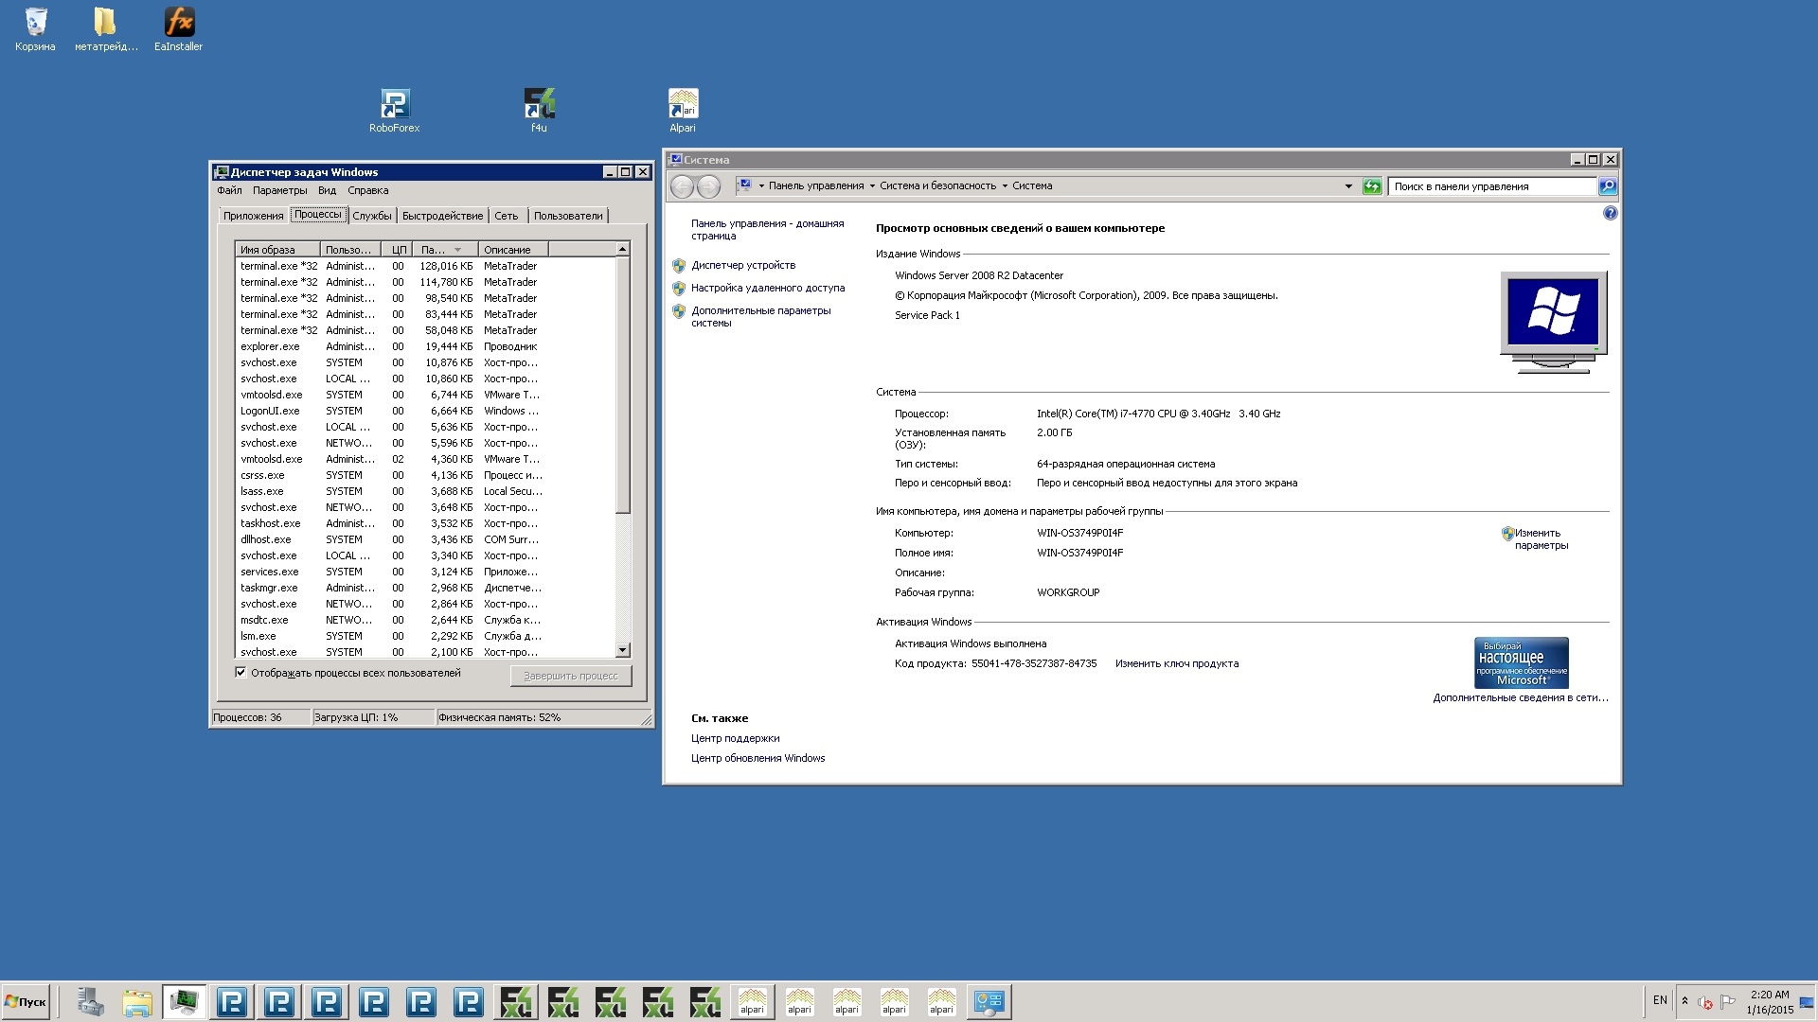Image resolution: width=1818 pixels, height=1022 pixels.
Task: Toggle showing processes from all users
Action: tap(241, 673)
